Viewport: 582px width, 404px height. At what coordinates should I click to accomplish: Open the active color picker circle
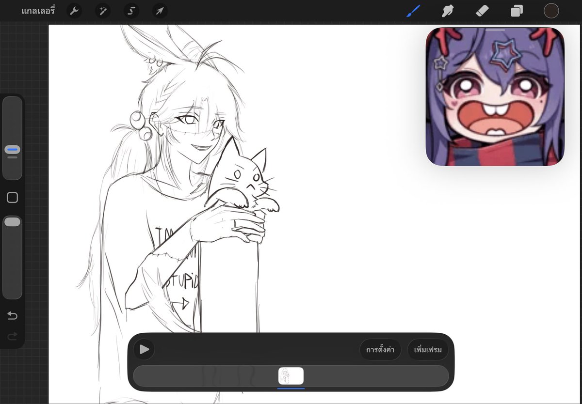pos(551,11)
